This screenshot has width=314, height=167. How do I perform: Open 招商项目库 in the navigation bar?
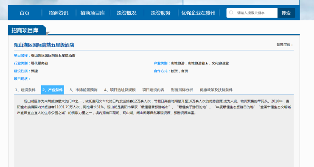click(93, 13)
